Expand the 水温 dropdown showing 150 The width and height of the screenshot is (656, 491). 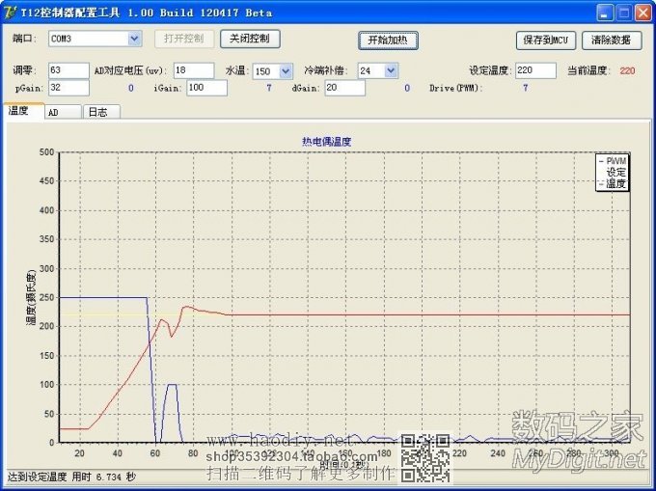click(286, 70)
